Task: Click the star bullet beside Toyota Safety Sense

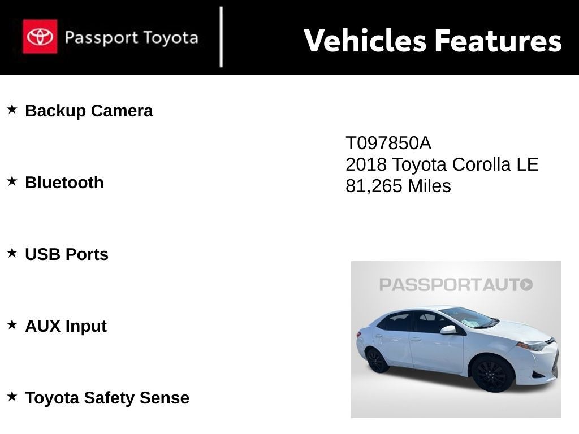Action: [12, 396]
